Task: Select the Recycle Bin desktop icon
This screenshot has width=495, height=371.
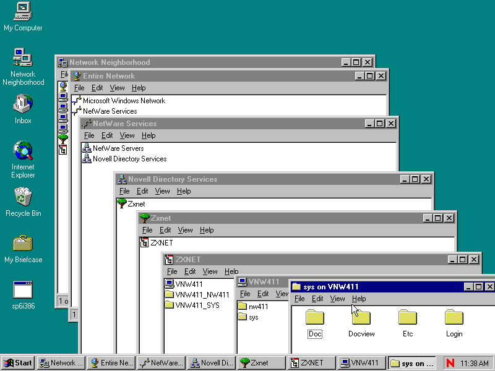Action: pos(23,202)
